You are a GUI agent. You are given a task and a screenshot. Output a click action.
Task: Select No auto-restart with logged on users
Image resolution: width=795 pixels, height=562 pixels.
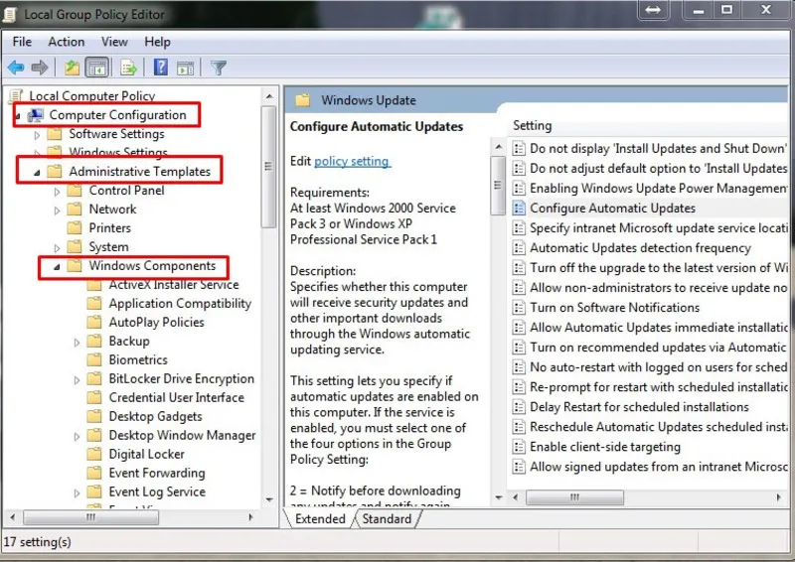[x=650, y=367]
